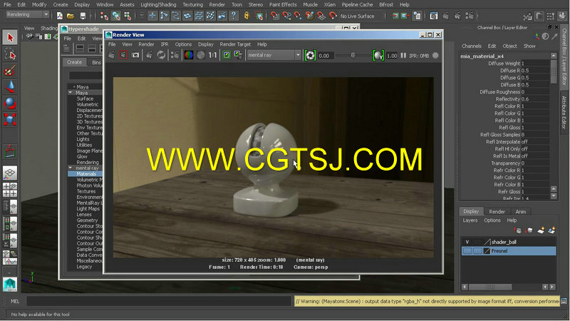
Task: Toggle visibility V box of shader_ball layer
Action: 467,242
